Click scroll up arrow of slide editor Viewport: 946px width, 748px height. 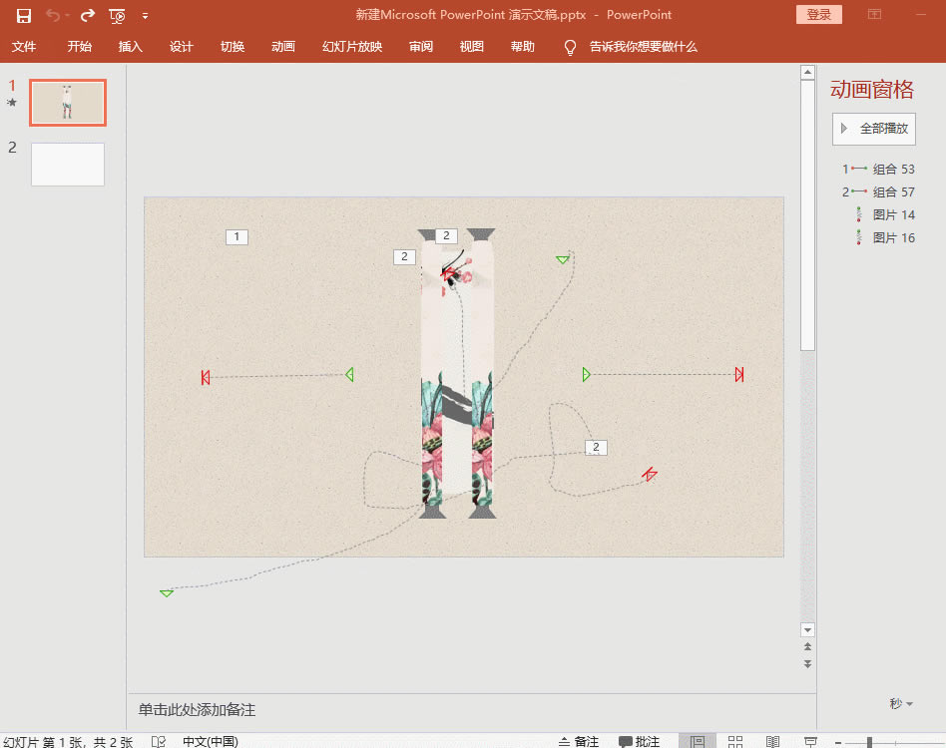(x=808, y=73)
